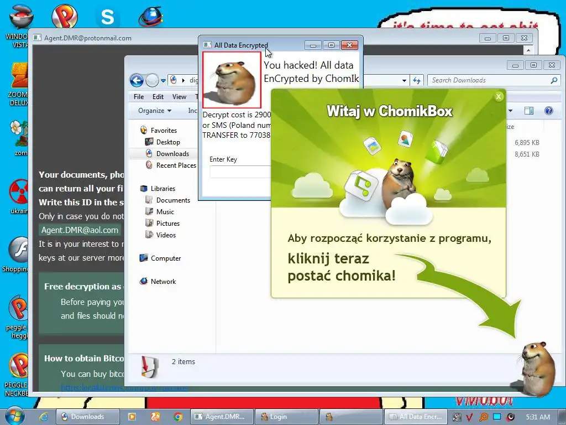Image resolution: width=566 pixels, height=425 pixels.
Task: Open the Windows Start menu
Action: point(15,416)
